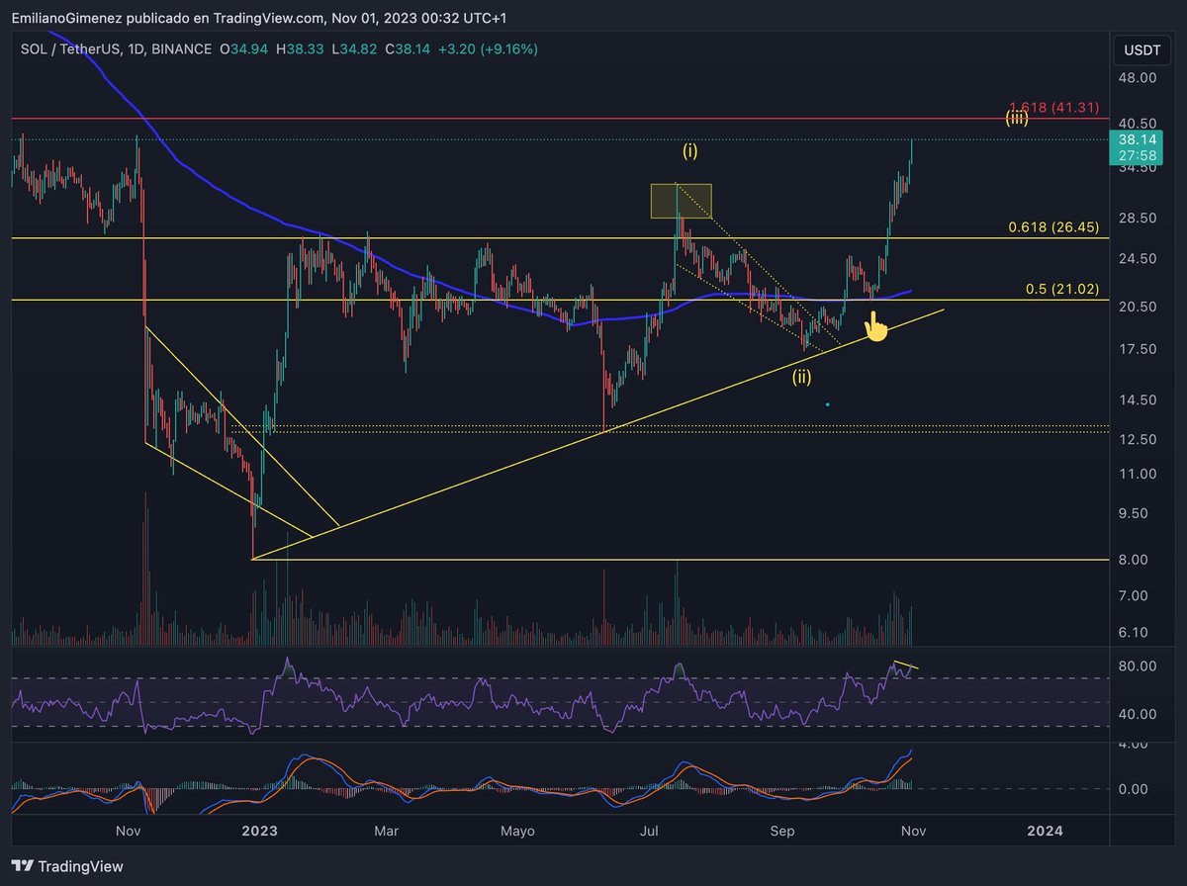Select the wave (iii) label
The height and width of the screenshot is (886, 1187).
tap(1017, 118)
